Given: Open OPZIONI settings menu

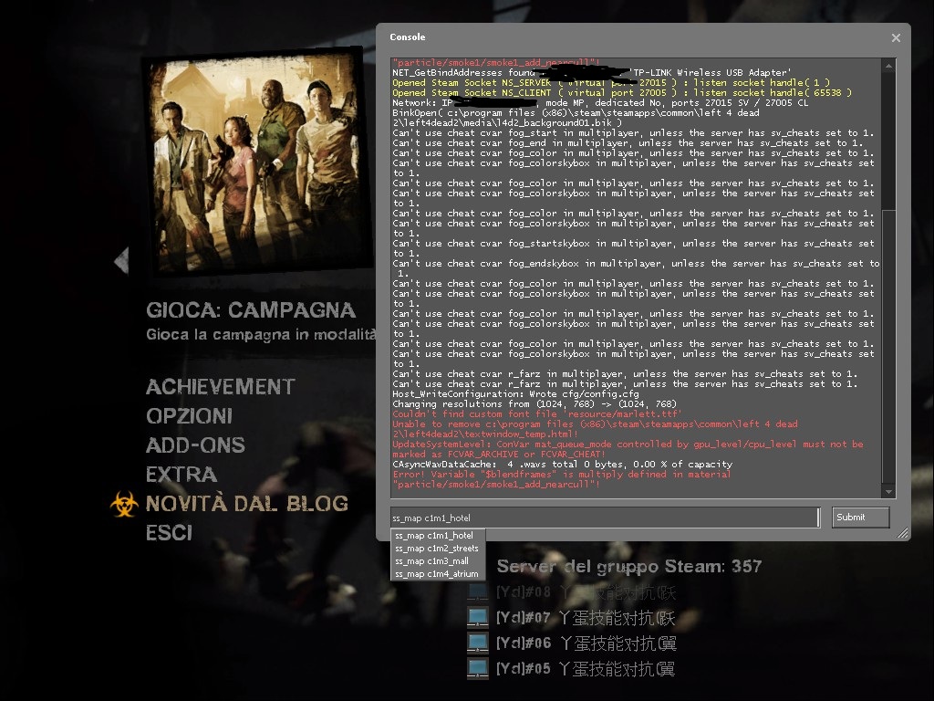Looking at the screenshot, I should point(190,416).
